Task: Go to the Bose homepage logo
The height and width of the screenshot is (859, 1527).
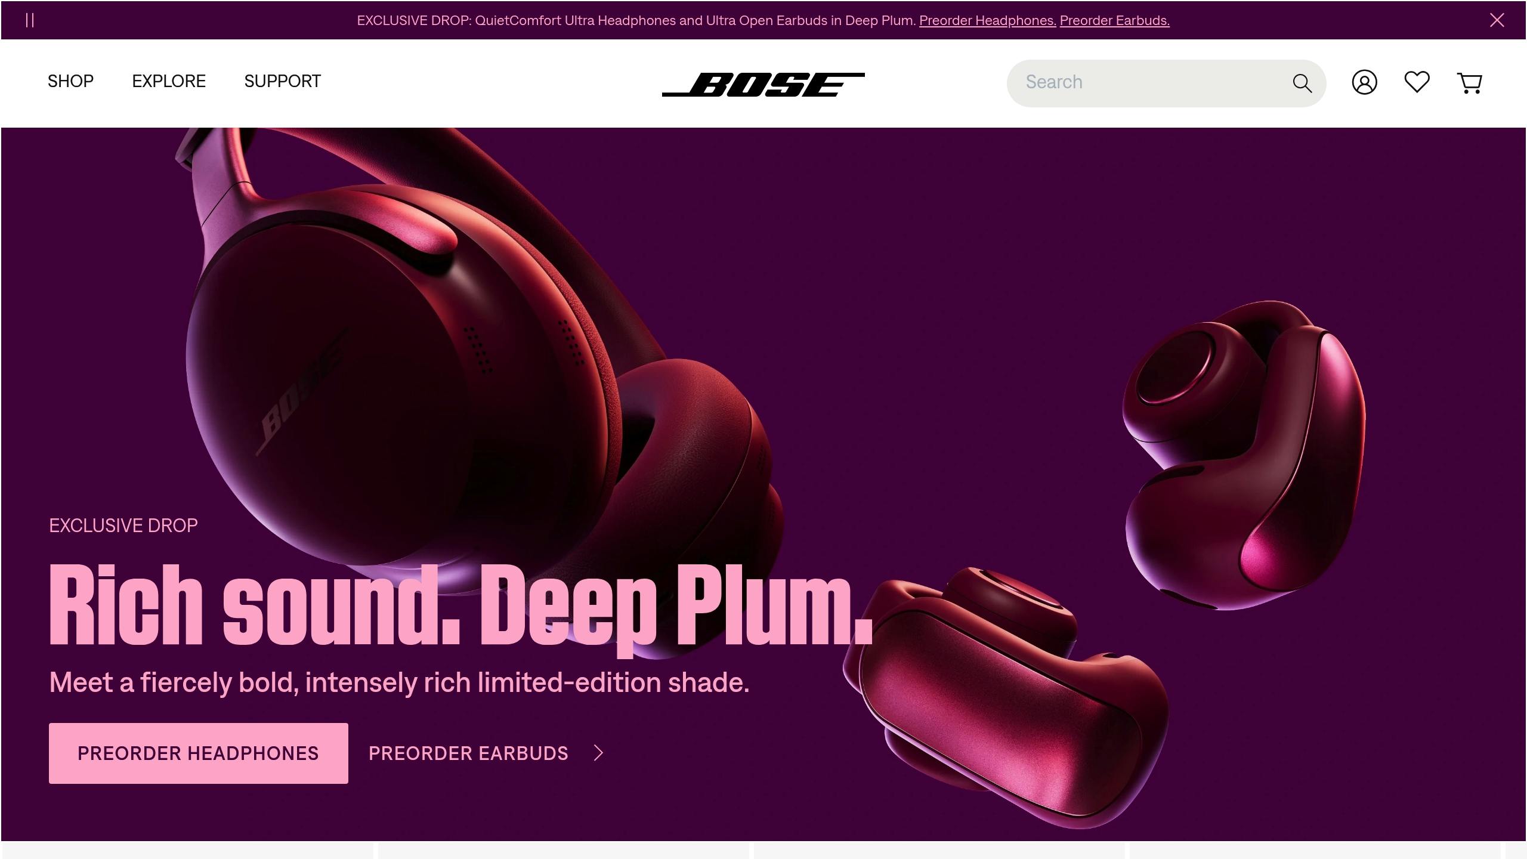Action: click(x=763, y=84)
